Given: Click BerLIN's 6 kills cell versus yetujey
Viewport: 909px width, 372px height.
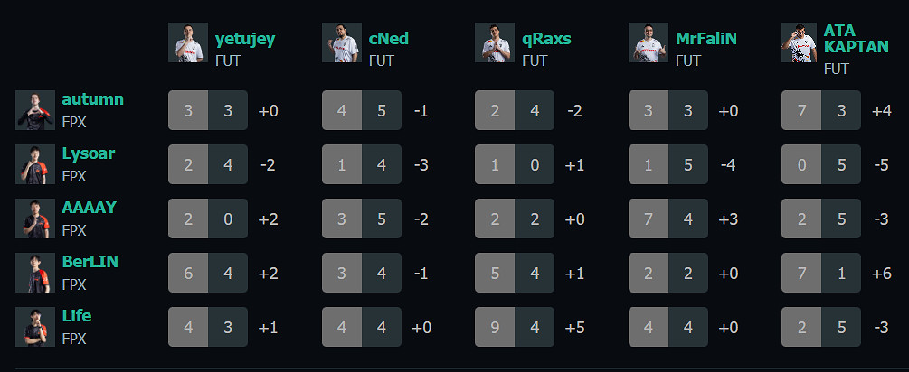Looking at the screenshot, I should [188, 273].
